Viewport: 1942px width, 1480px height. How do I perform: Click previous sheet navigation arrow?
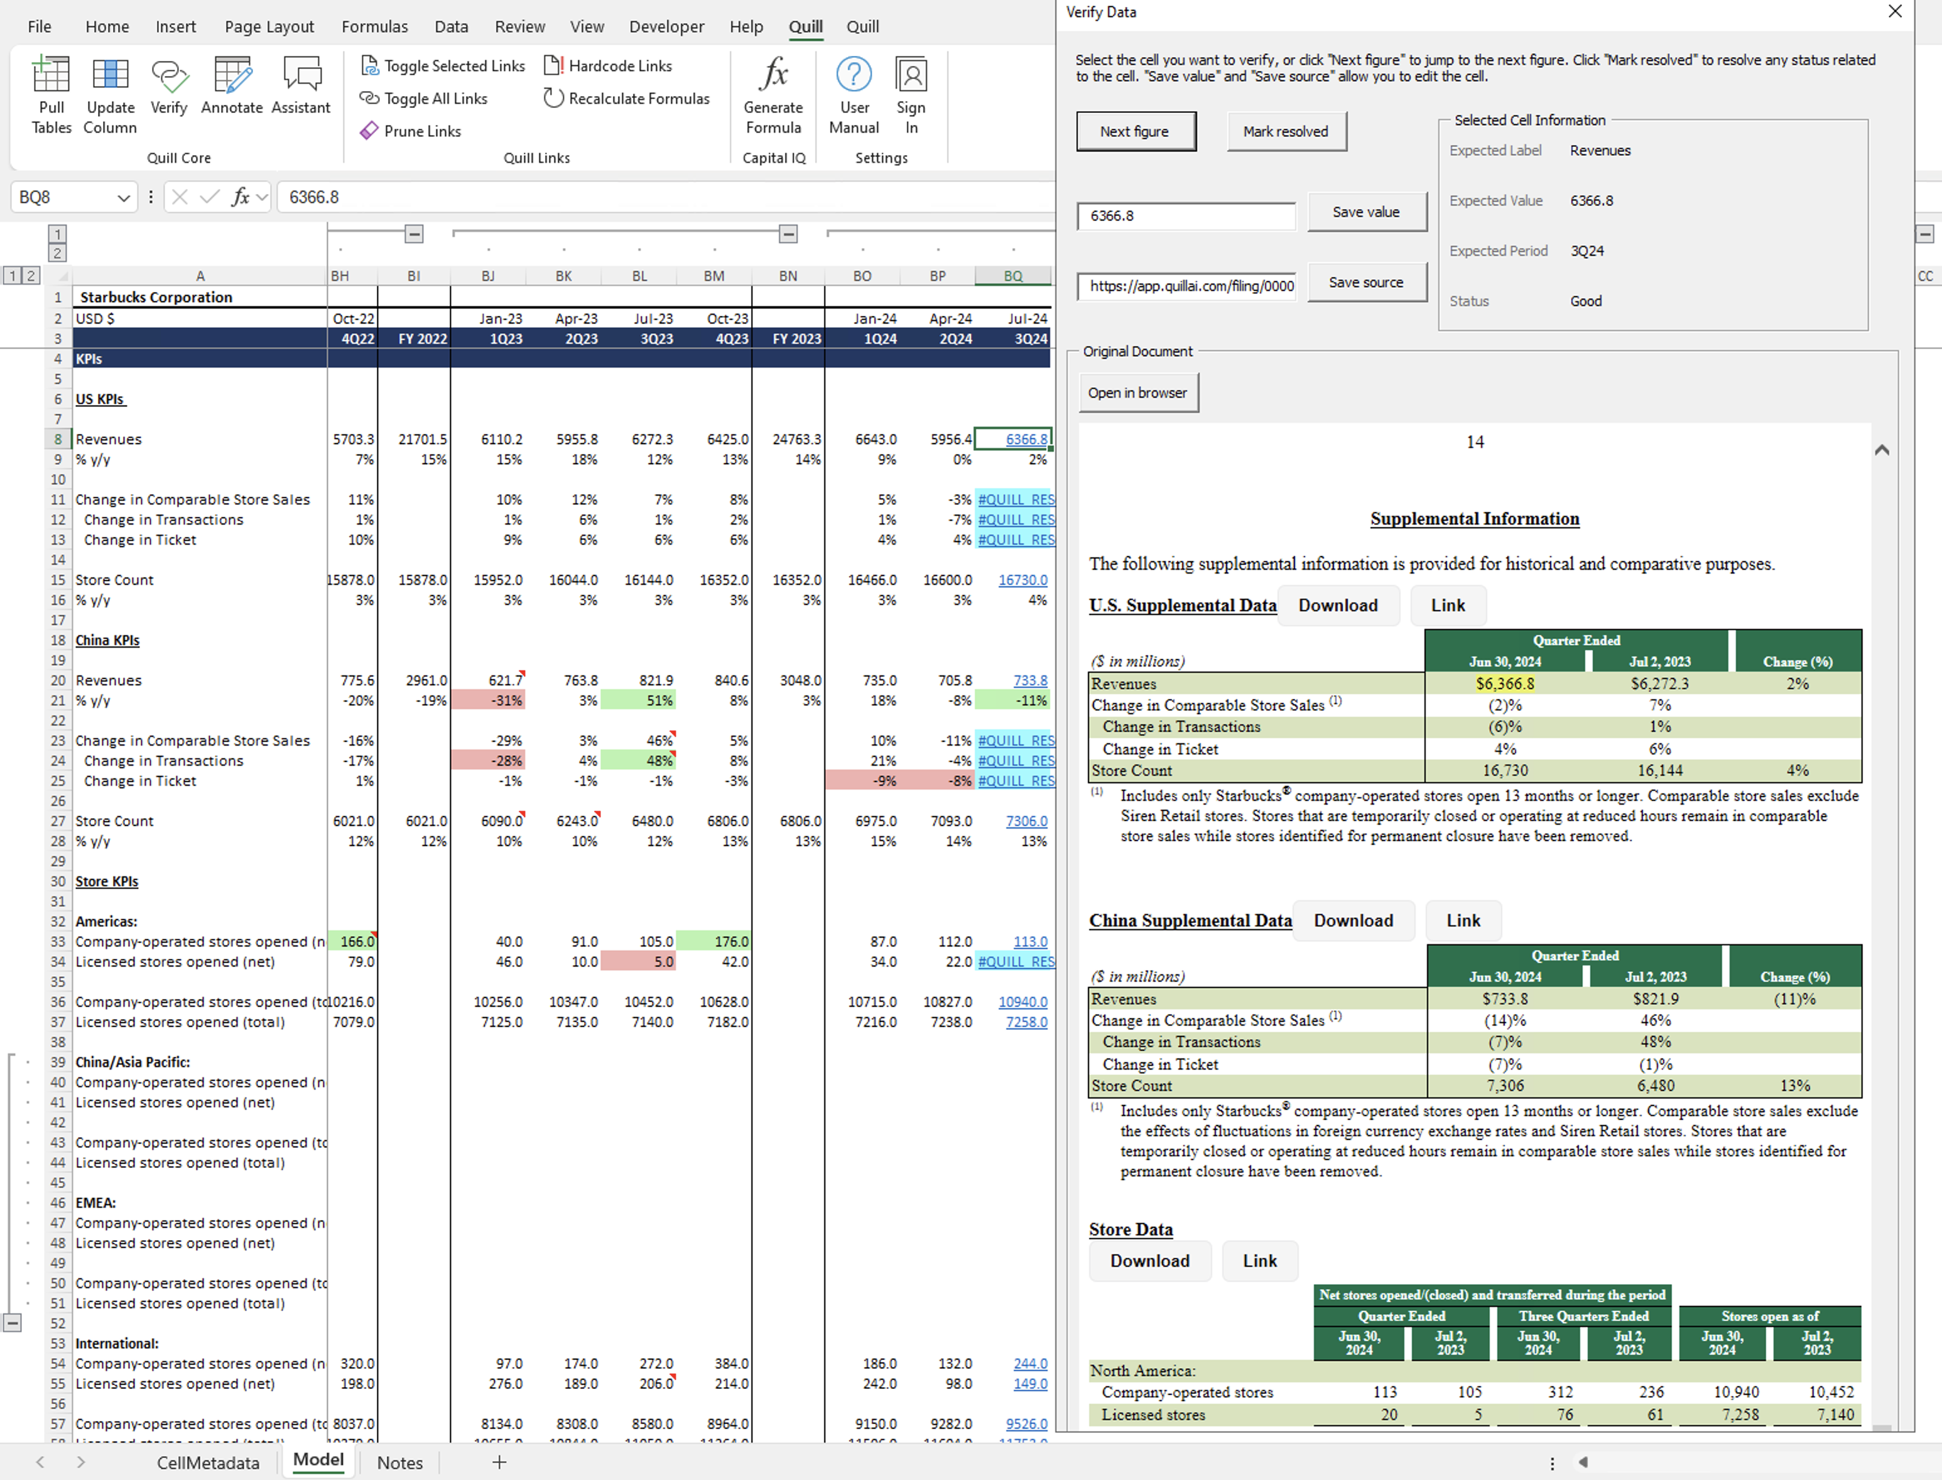pyautogui.click(x=41, y=1462)
